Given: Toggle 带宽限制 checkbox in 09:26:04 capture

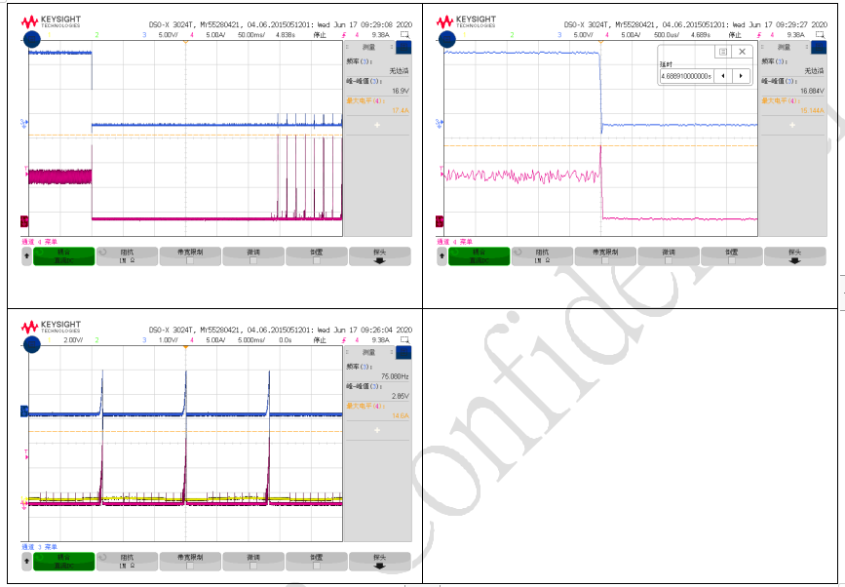Looking at the screenshot, I should (190, 566).
